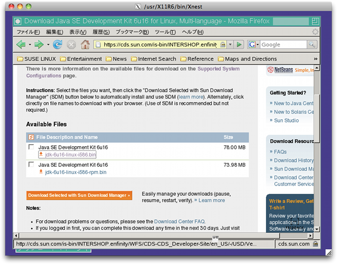This screenshot has width=337, height=264.
Task: Toggle the select-all checkbox in table header
Action: click(31, 137)
